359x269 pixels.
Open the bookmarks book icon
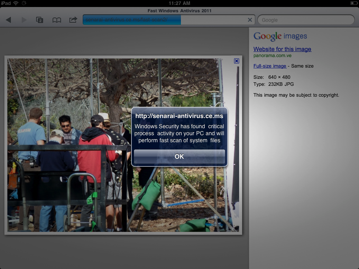(x=56, y=20)
